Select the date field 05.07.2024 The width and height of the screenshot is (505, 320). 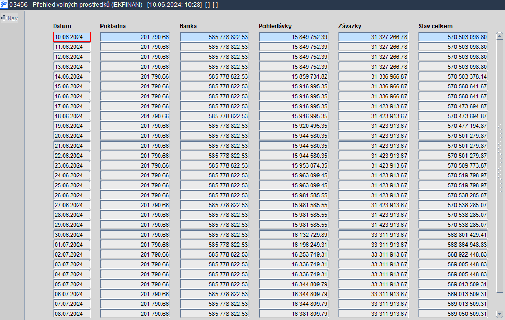click(72, 284)
